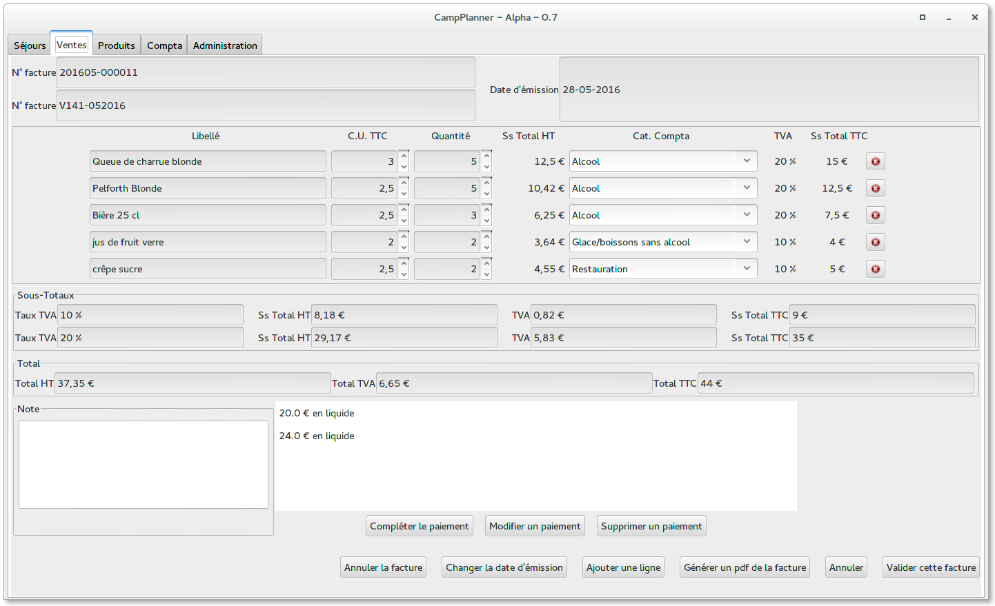Open the Compta tab
This screenshot has height=606, width=995.
click(x=164, y=46)
